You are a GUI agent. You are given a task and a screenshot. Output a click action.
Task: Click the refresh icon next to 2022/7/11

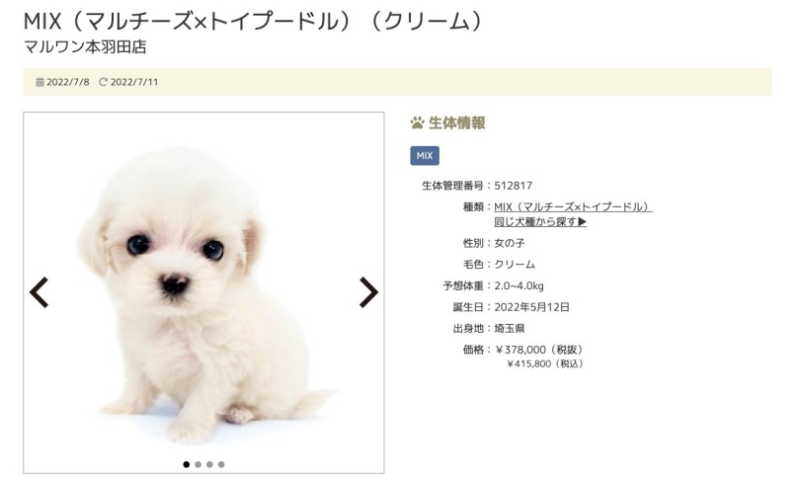click(103, 82)
